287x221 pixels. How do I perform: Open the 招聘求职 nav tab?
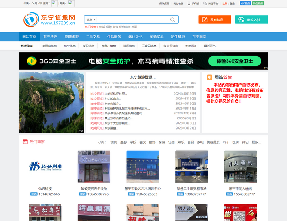[x=72, y=37]
